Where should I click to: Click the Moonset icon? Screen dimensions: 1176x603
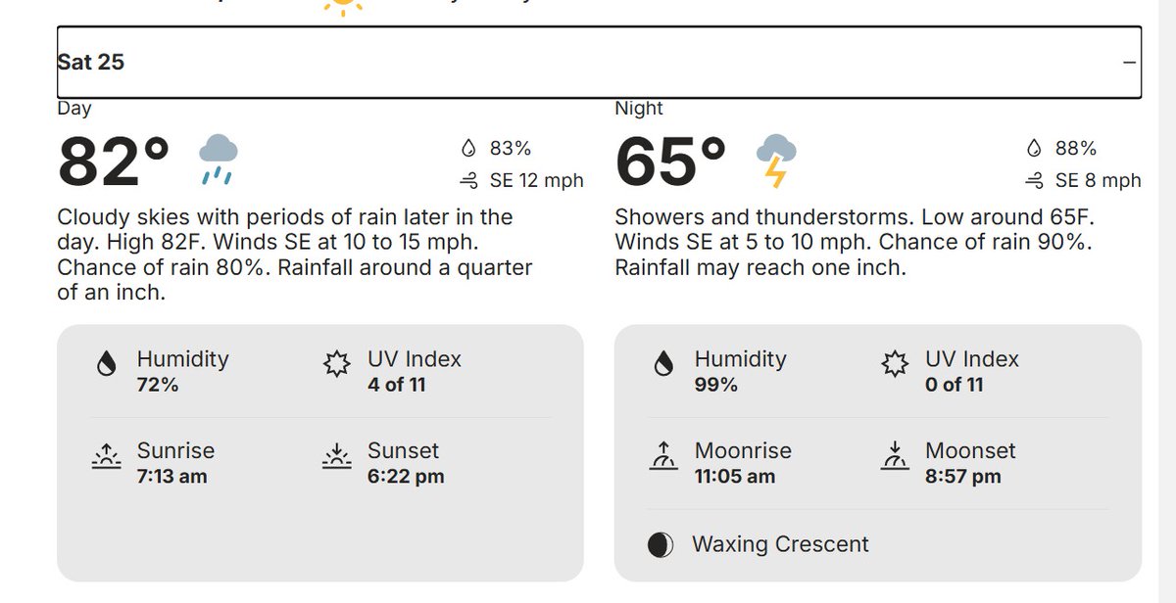894,456
